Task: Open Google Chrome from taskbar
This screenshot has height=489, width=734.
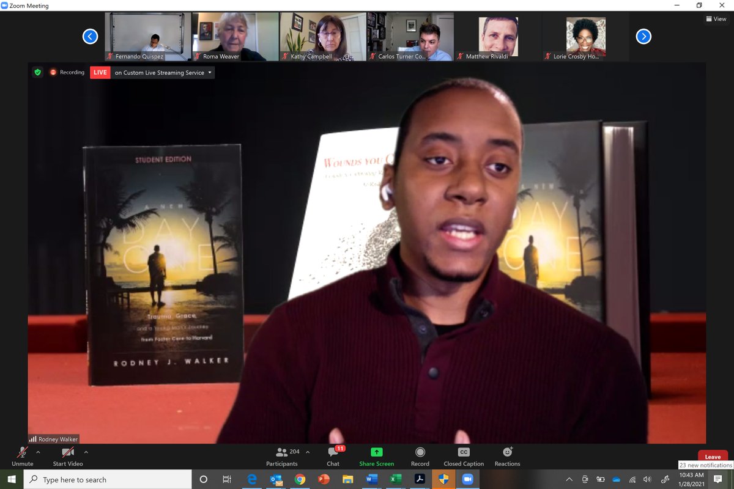Action: [300, 479]
